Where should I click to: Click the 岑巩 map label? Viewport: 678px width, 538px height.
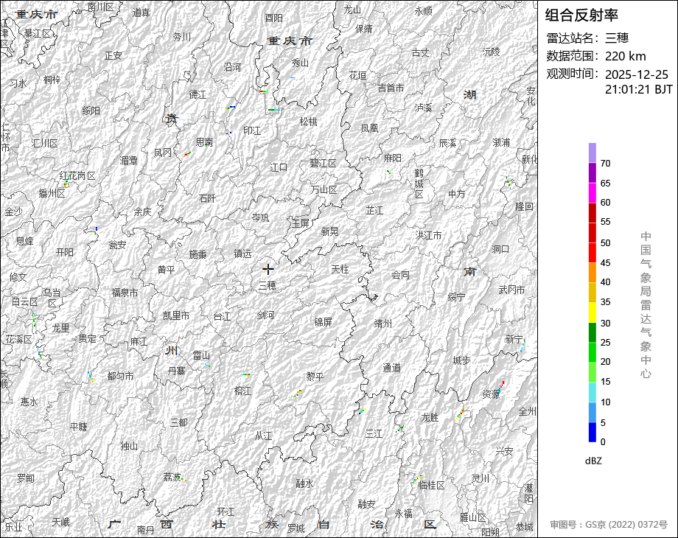coord(261,217)
